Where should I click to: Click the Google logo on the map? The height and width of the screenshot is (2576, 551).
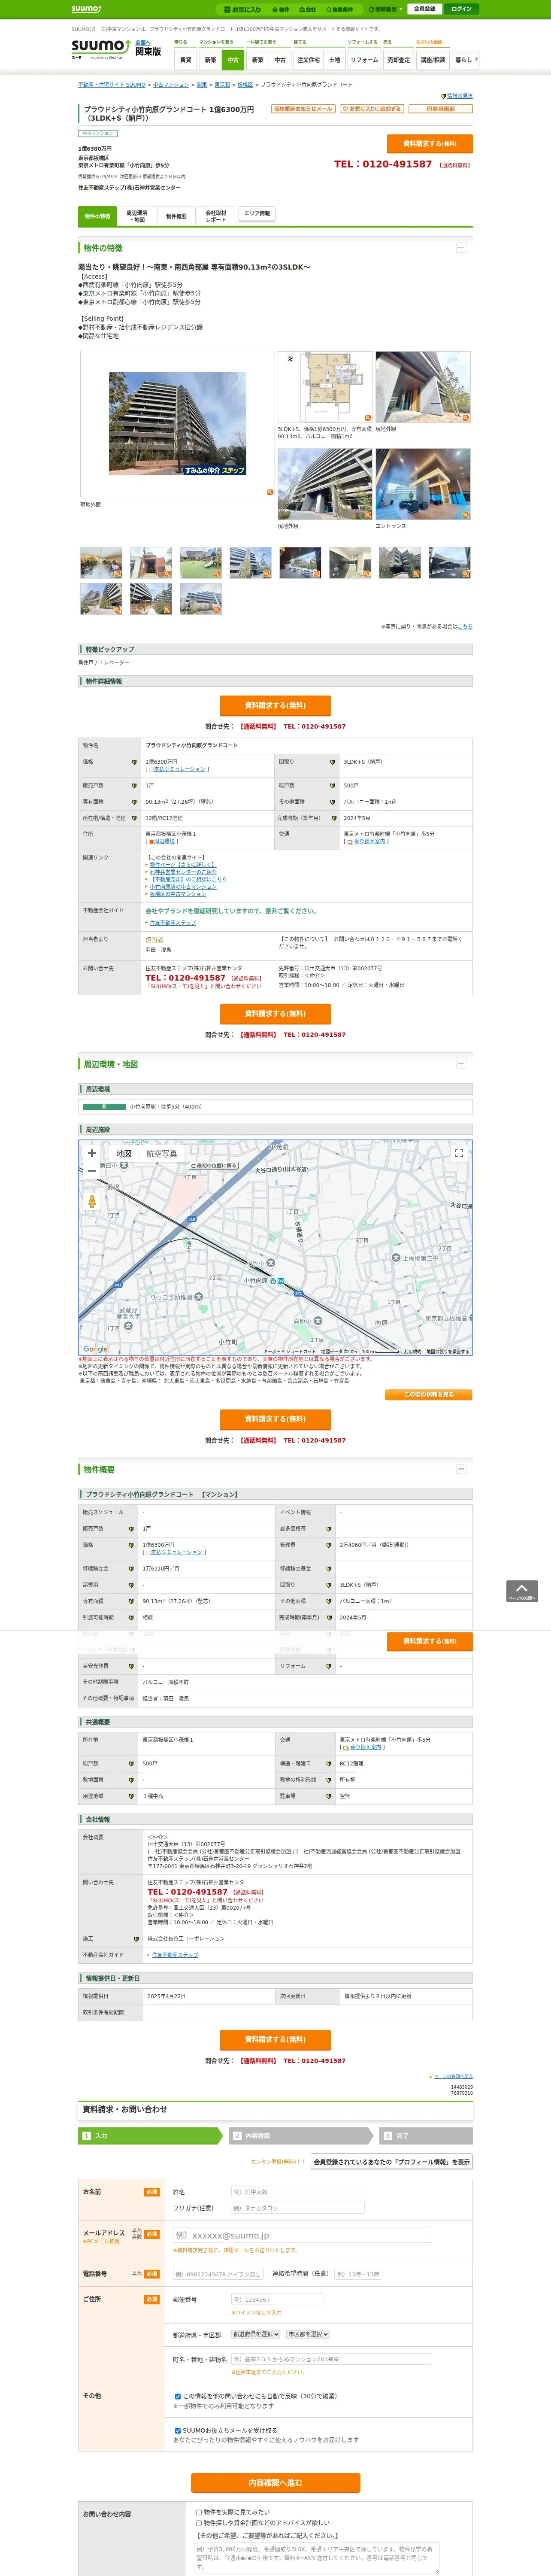[95, 1349]
